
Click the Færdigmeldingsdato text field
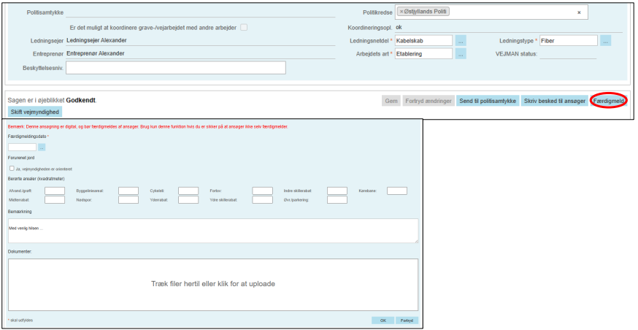[22, 147]
